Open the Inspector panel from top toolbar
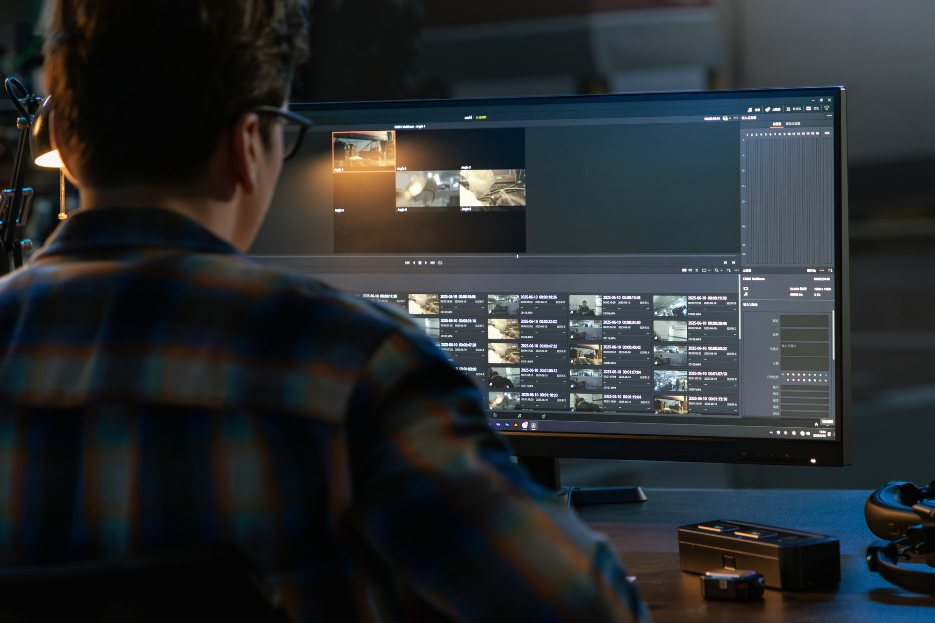This screenshot has width=935, height=623. (x=793, y=109)
